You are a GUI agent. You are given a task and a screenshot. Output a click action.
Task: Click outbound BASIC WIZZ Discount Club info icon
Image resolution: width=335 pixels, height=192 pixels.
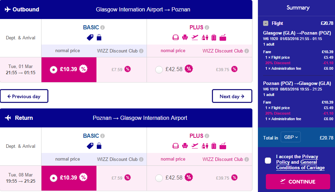coord(141,51)
